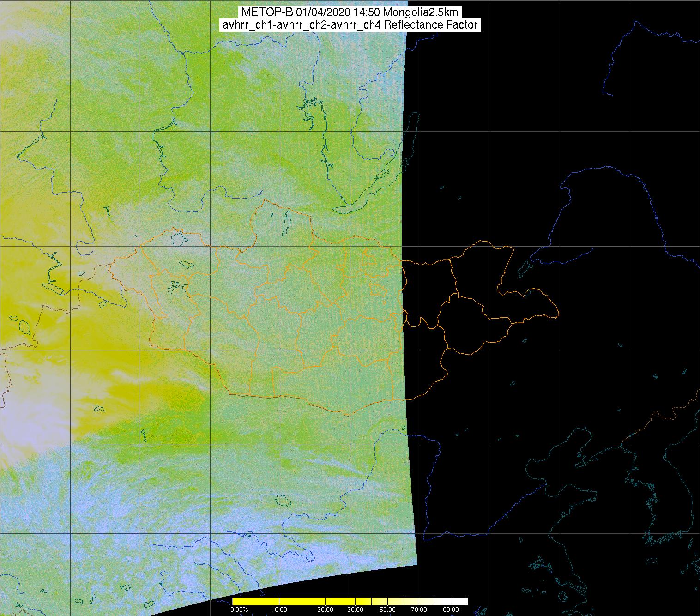Click the '0.00%' colorbar label
Viewport: 700px width, 616px height.
[x=239, y=610]
